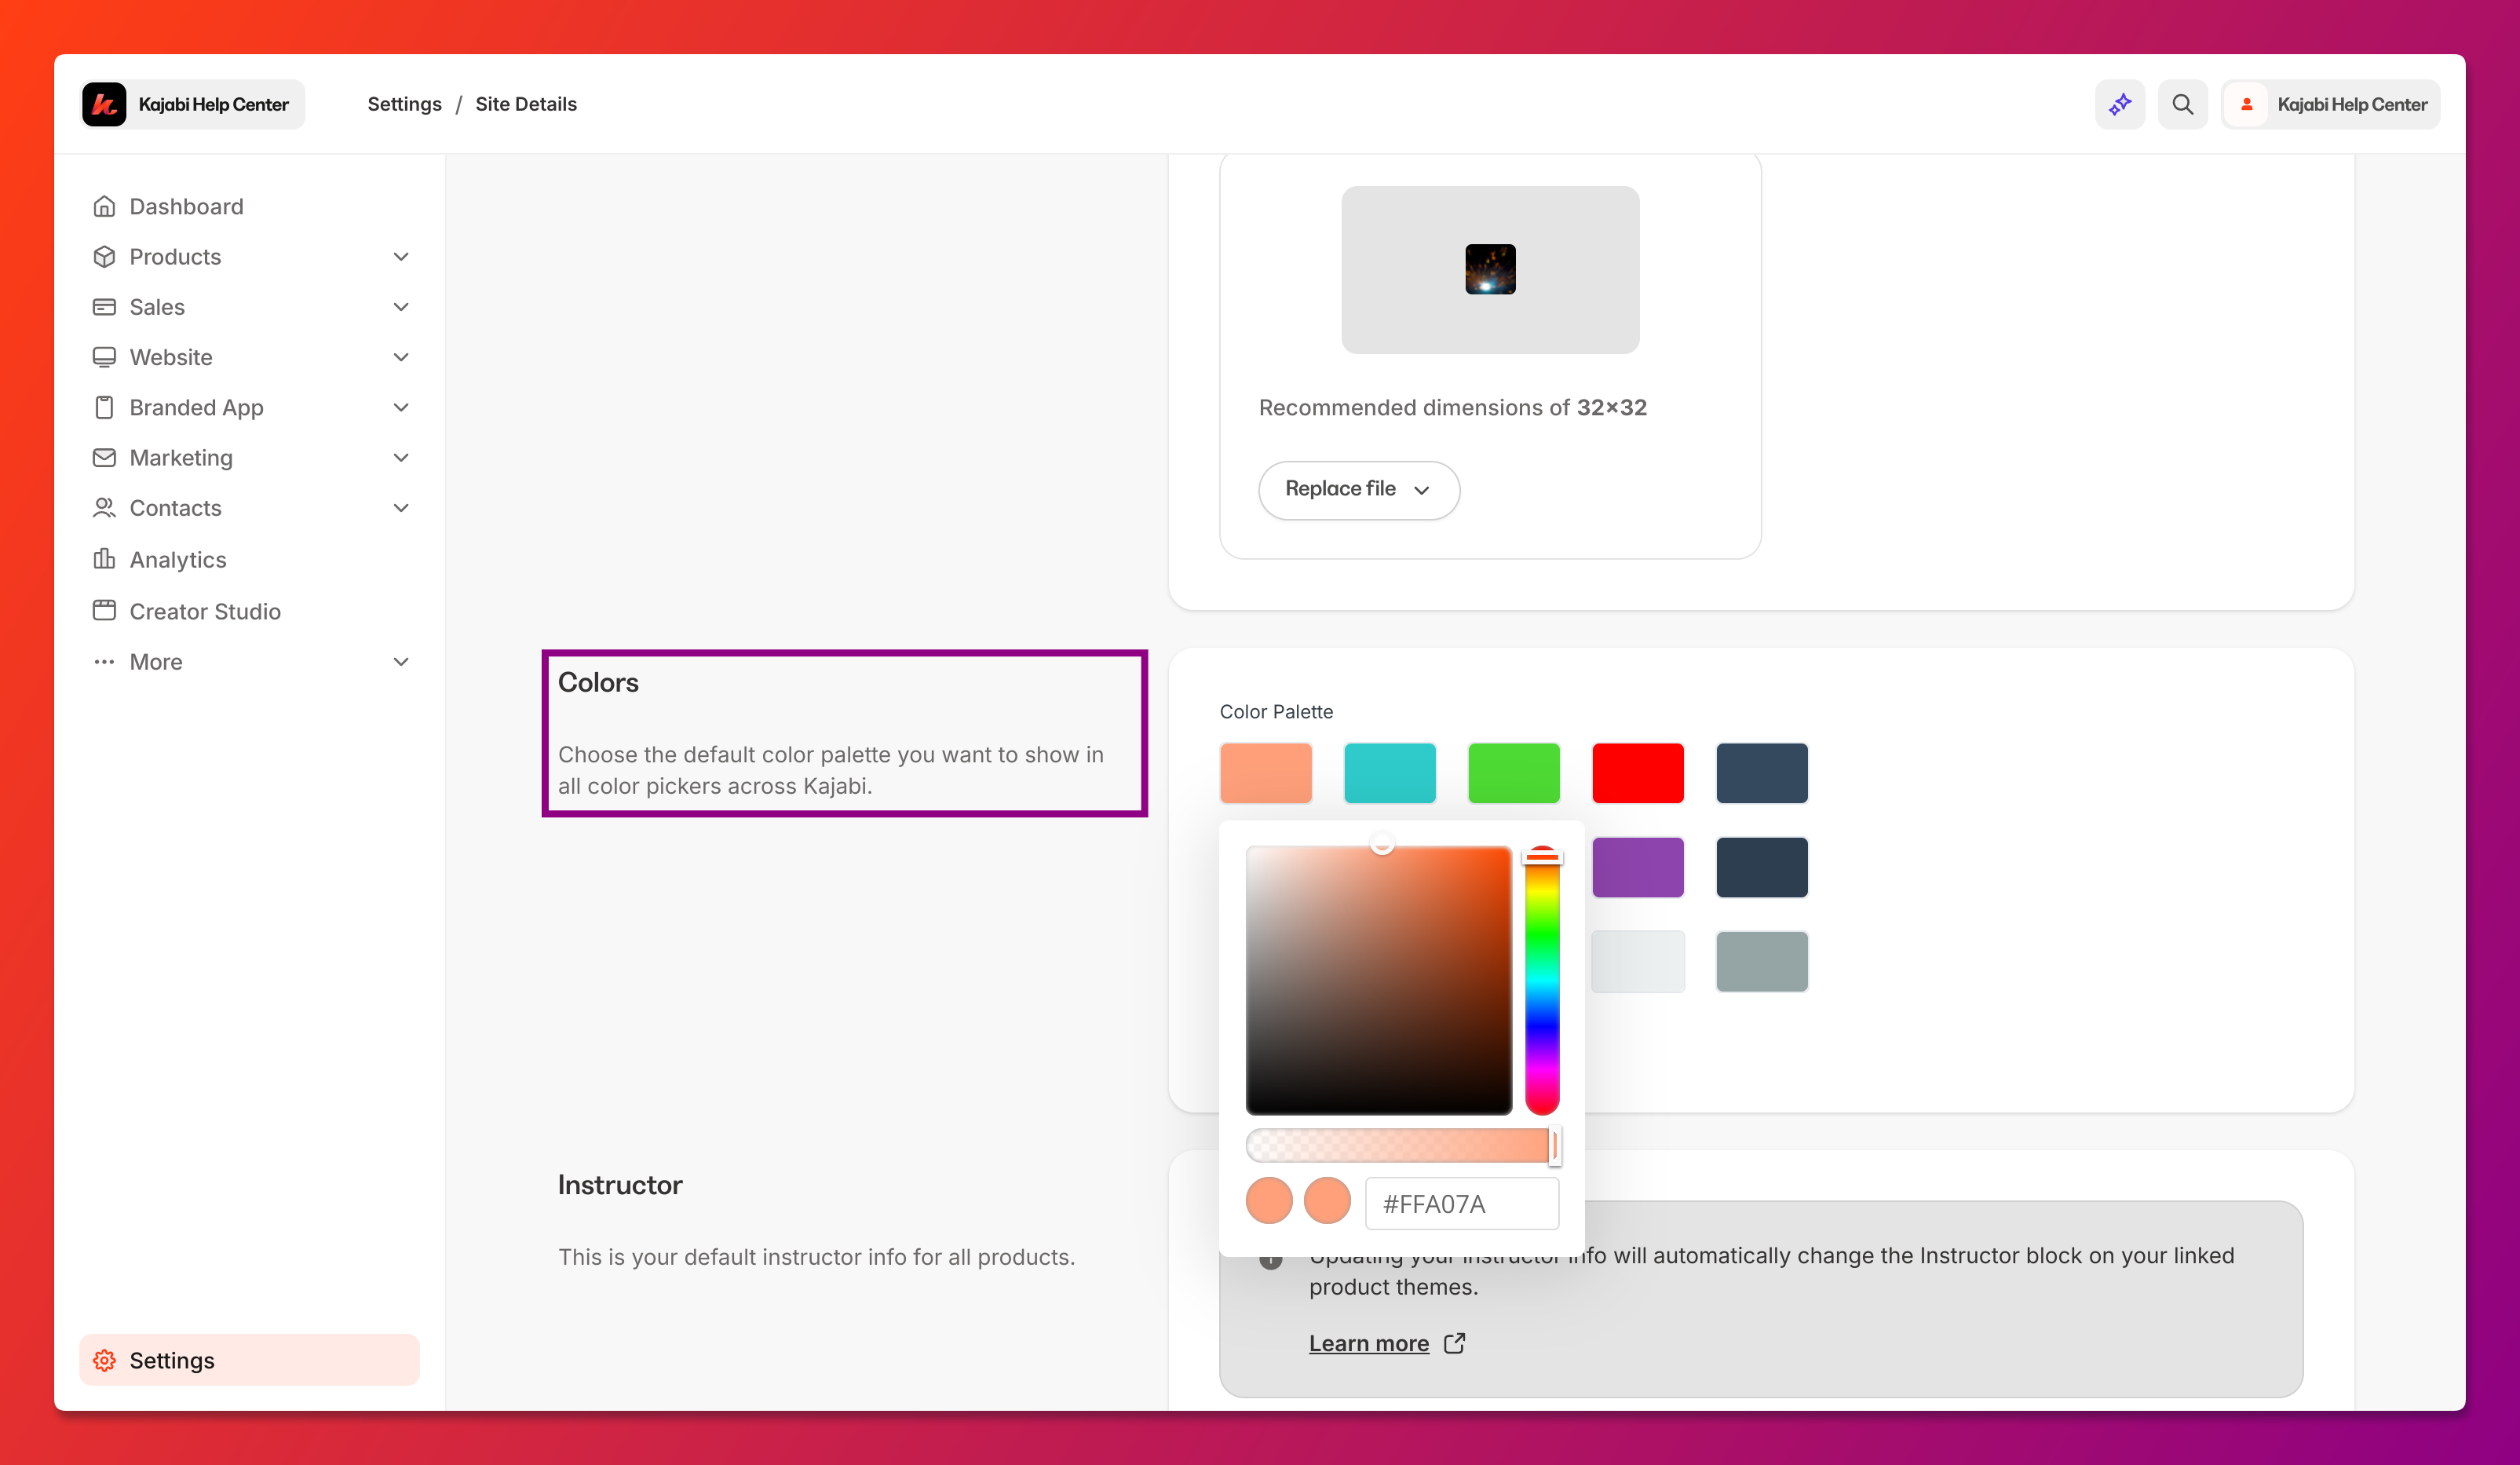Click the Analytics chart icon
Viewport: 2520px width, 1465px height.
click(104, 559)
